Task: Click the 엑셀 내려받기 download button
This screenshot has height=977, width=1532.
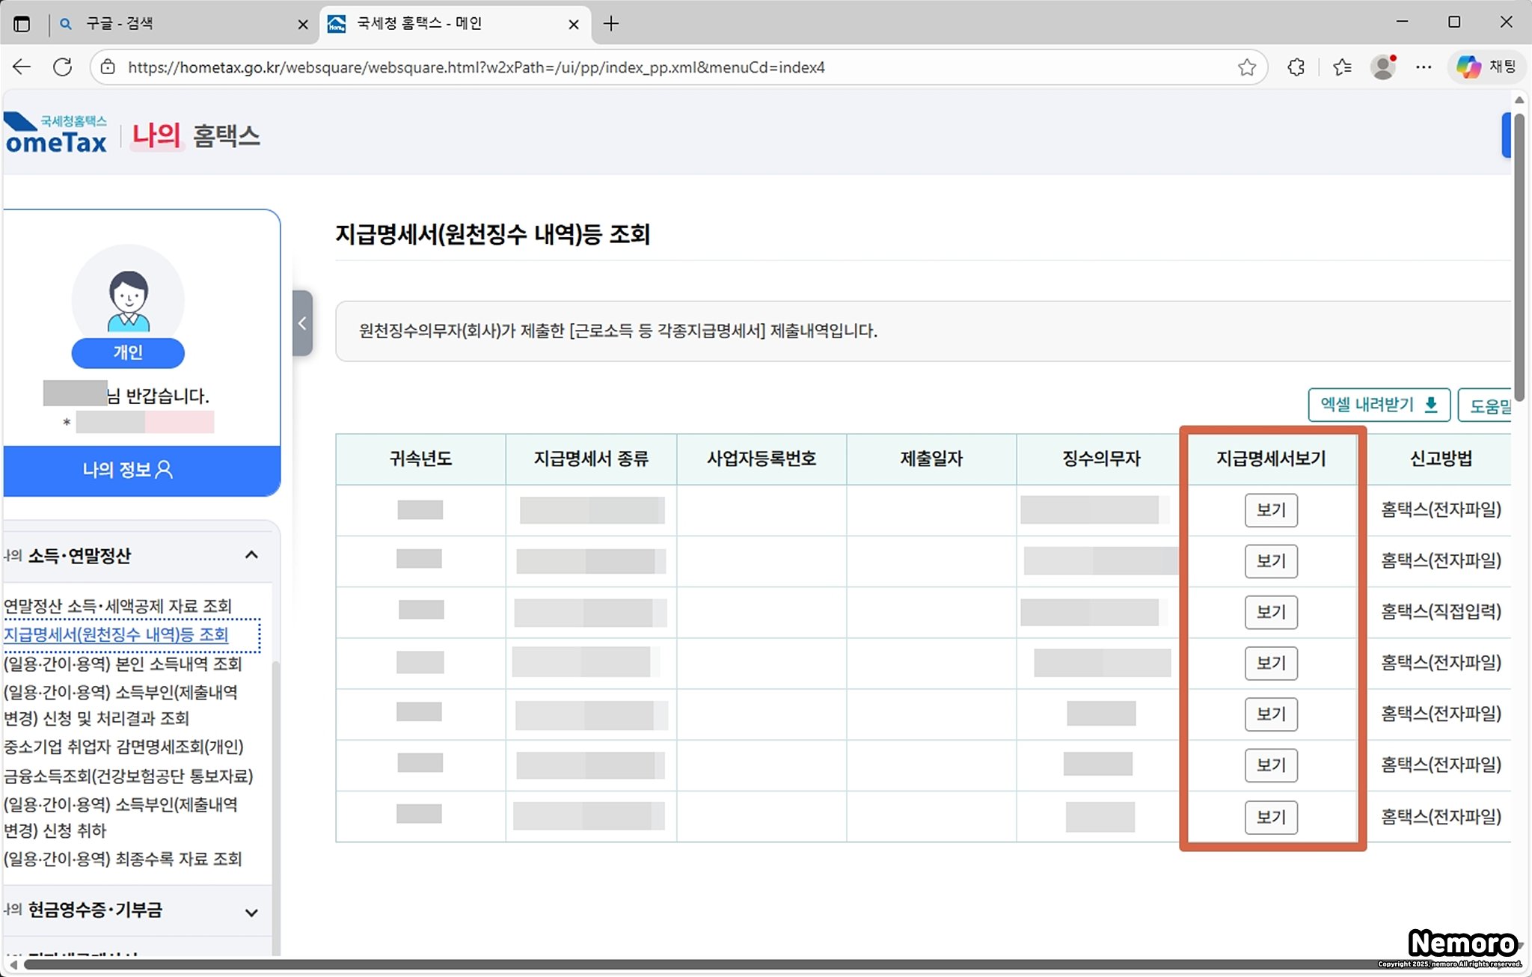Action: (x=1379, y=405)
